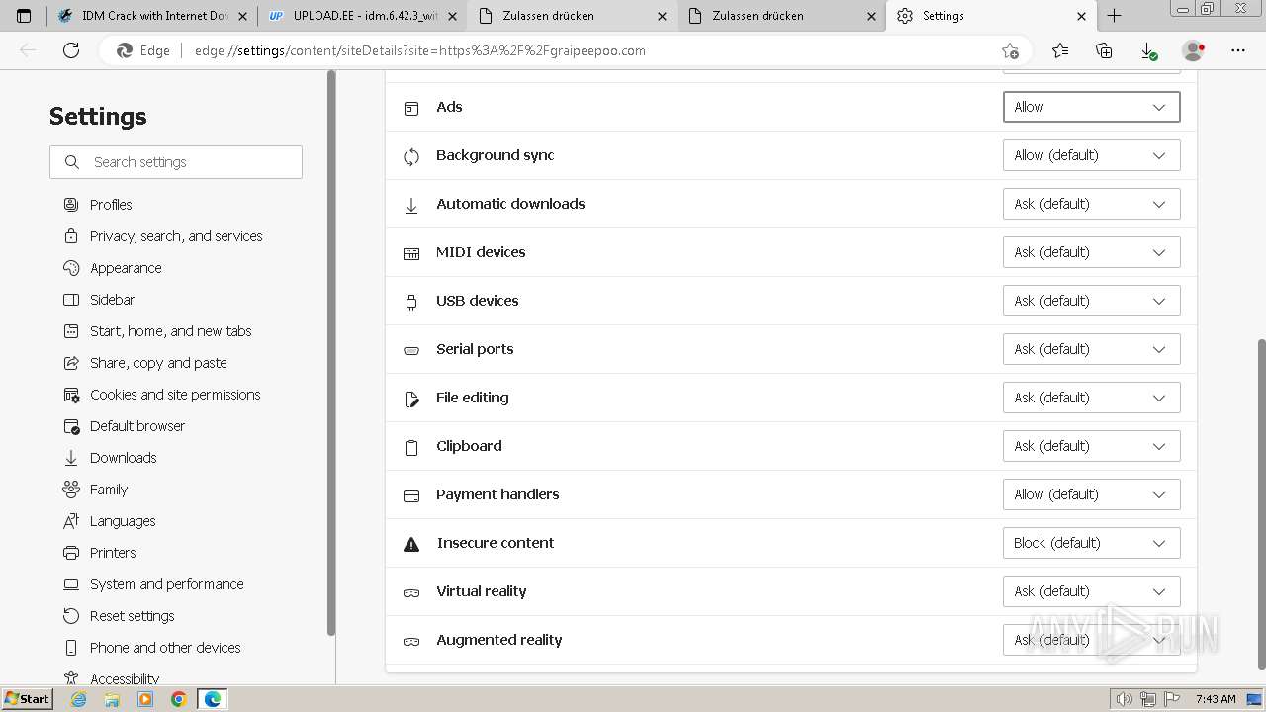Open browser Collections
1266x712 pixels.
pyautogui.click(x=1104, y=50)
